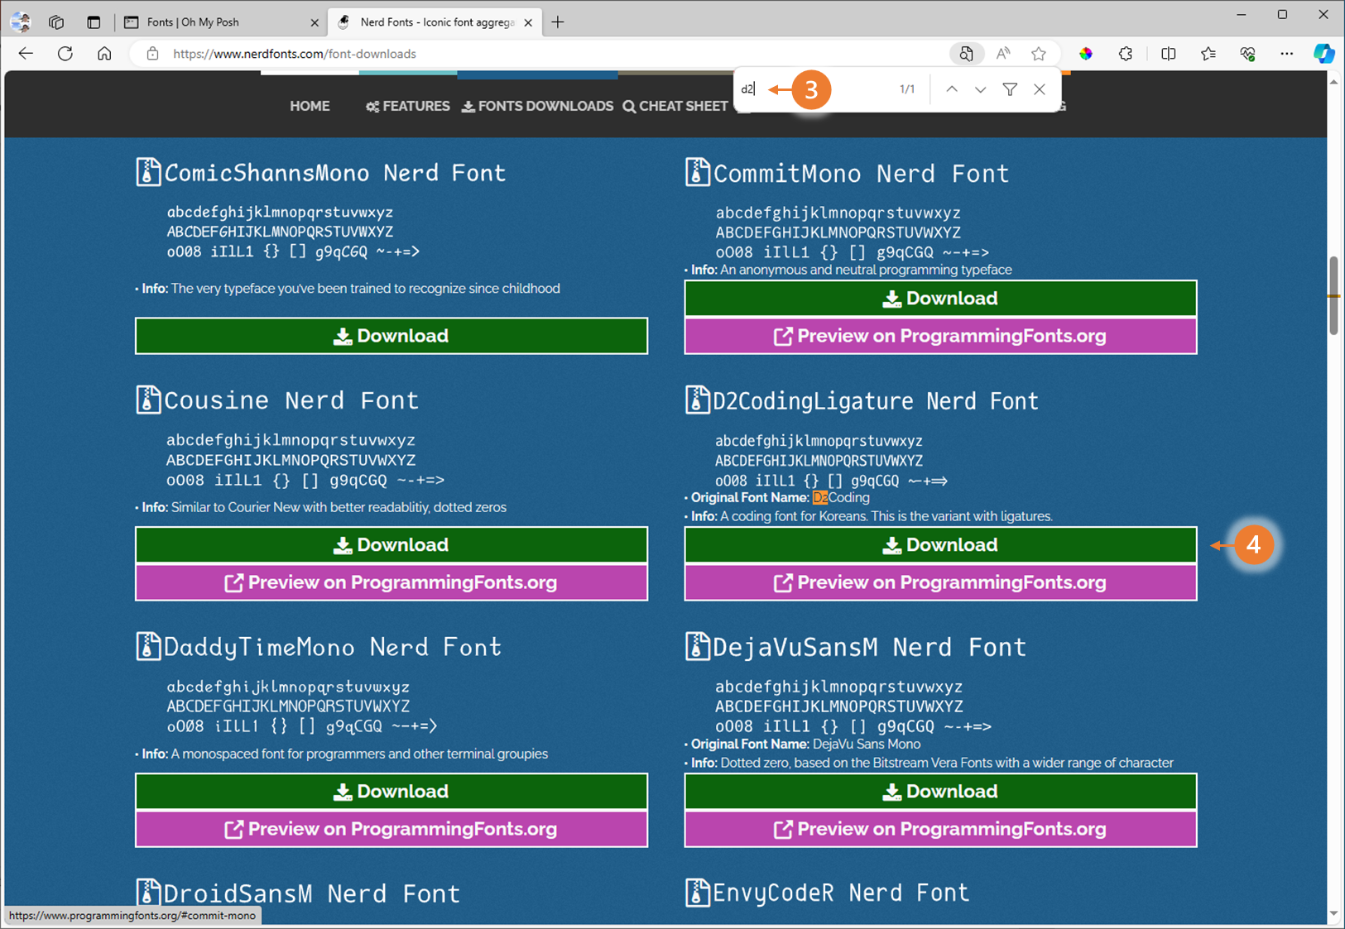
Task: Add this page to favorites star
Action: (1039, 54)
